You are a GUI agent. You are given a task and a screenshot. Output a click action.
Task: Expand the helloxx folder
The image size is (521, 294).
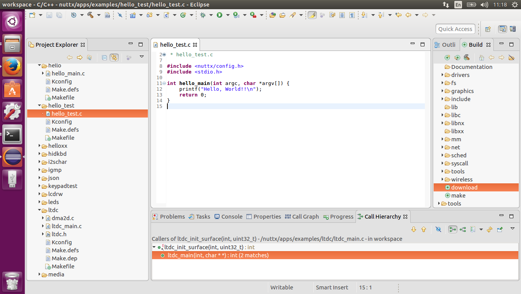[39, 146]
